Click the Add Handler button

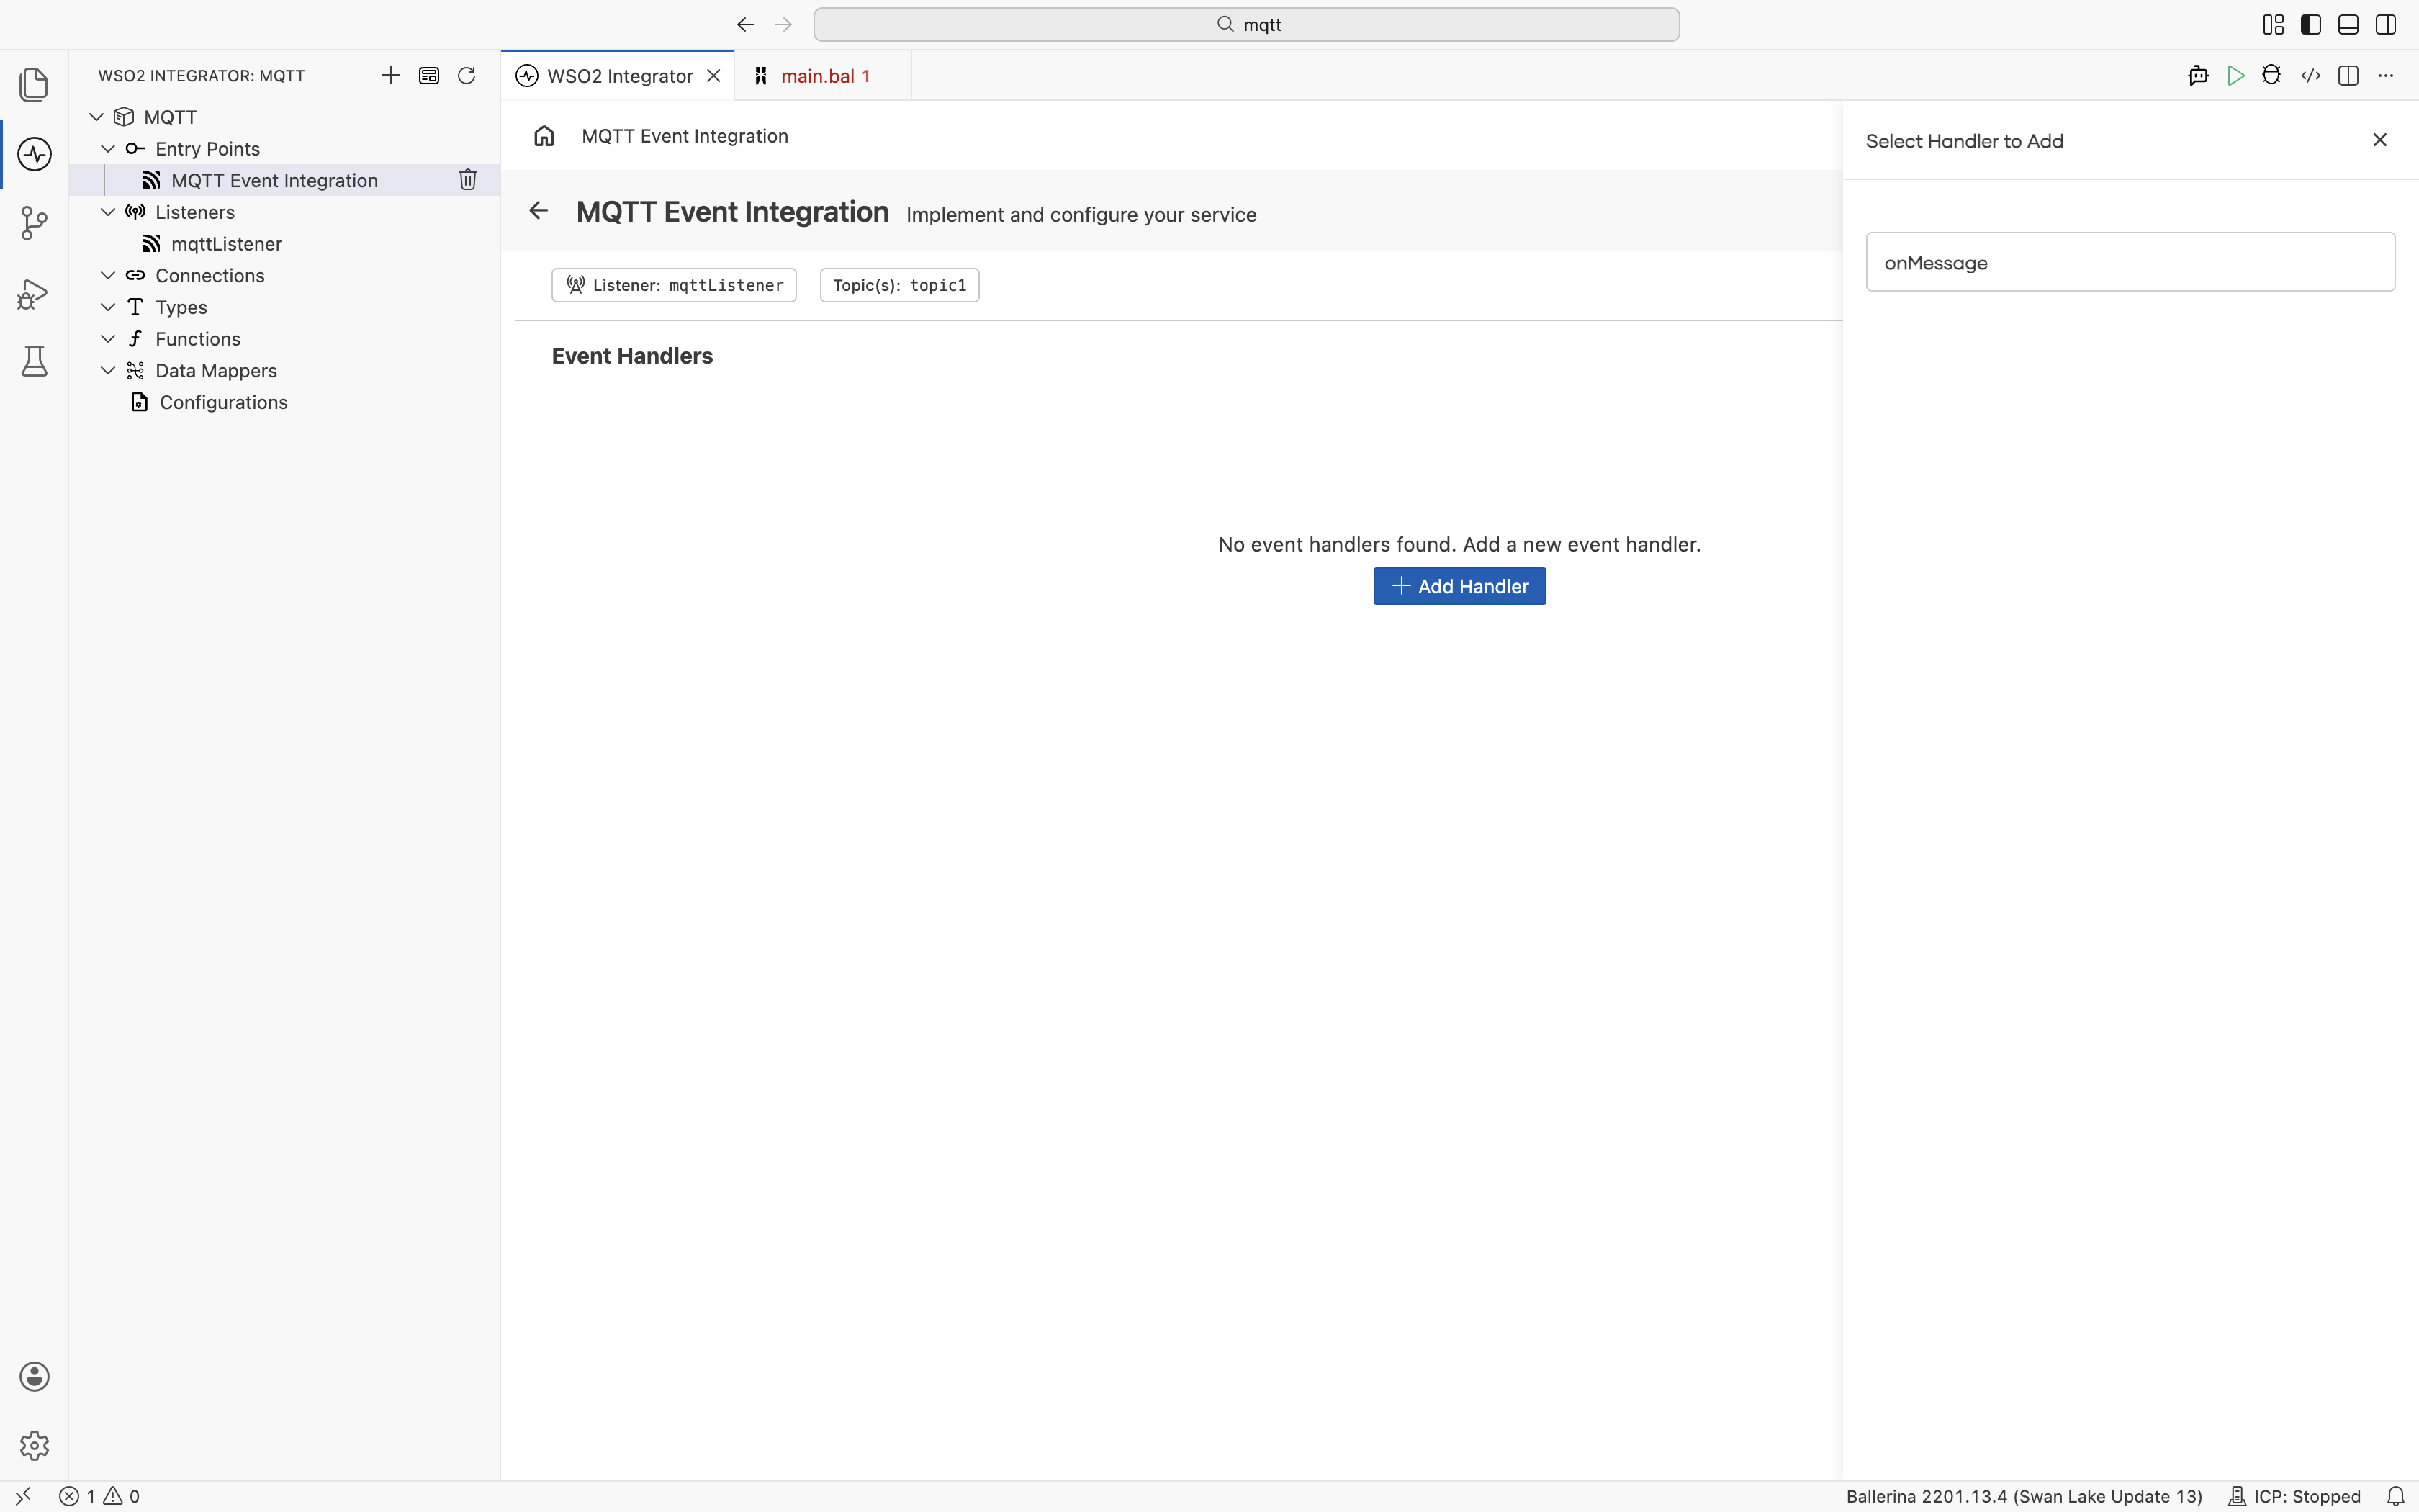click(1459, 586)
